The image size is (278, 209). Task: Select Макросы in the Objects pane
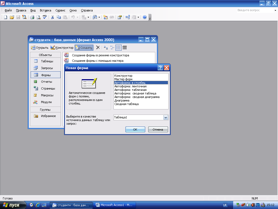coord(46,95)
